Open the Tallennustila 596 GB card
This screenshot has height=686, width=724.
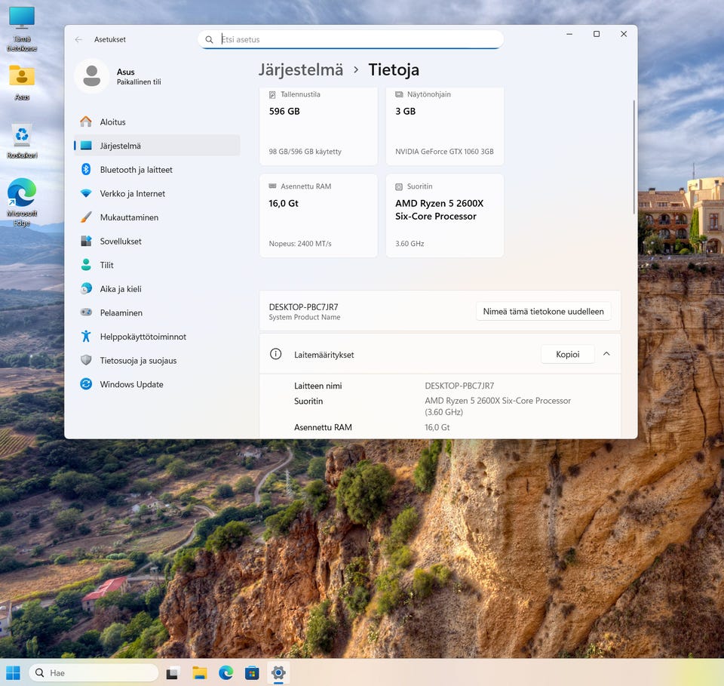[318, 126]
